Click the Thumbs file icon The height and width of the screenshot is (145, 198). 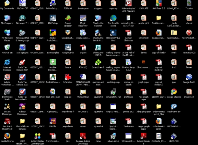click(x=189, y=3)
